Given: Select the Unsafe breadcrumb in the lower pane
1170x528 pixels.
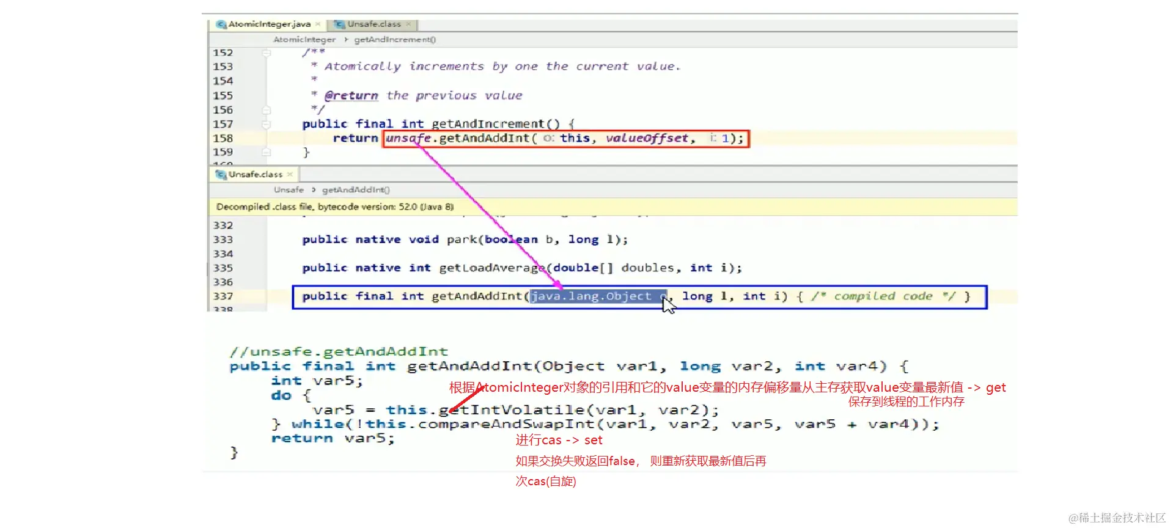Looking at the screenshot, I should point(289,190).
